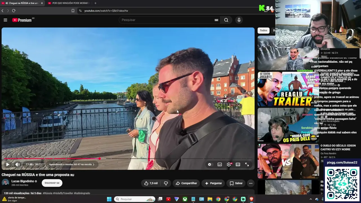Select the 'Todos' filter chip

click(263, 30)
